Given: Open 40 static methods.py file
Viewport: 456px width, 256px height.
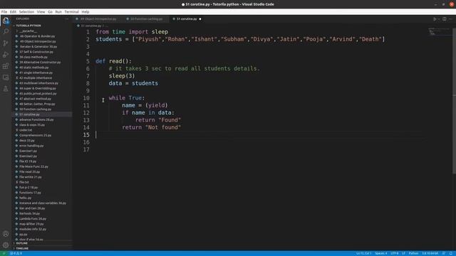Looking at the screenshot, I should tap(34, 68).
